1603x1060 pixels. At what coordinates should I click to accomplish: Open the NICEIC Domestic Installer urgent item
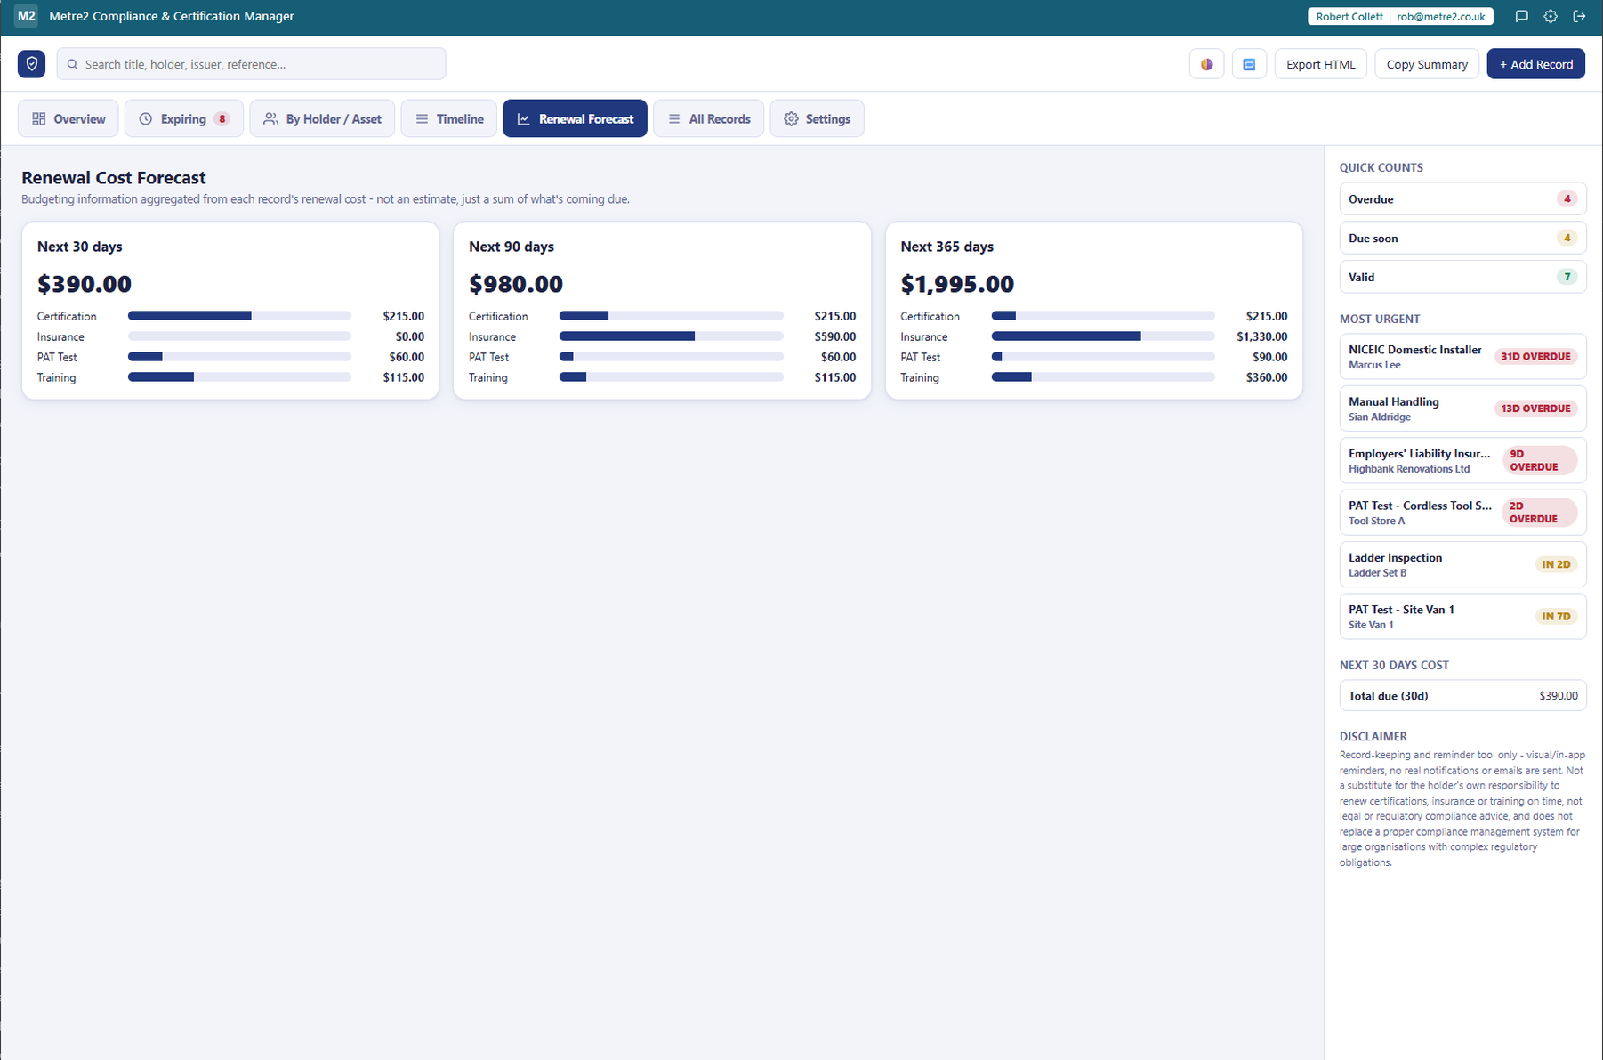click(1462, 357)
